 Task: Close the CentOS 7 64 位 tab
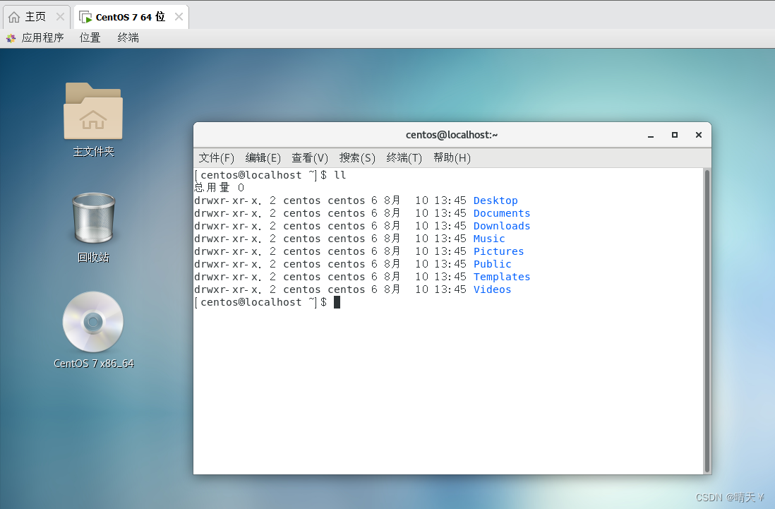(x=179, y=17)
